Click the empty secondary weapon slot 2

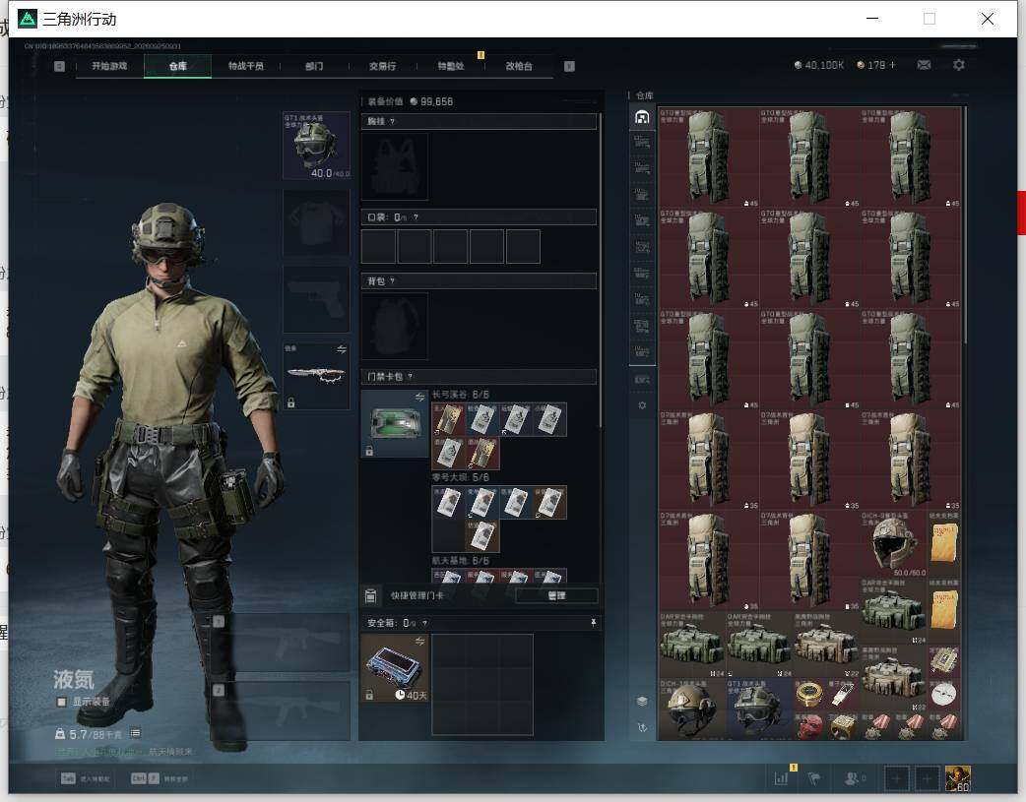282,710
